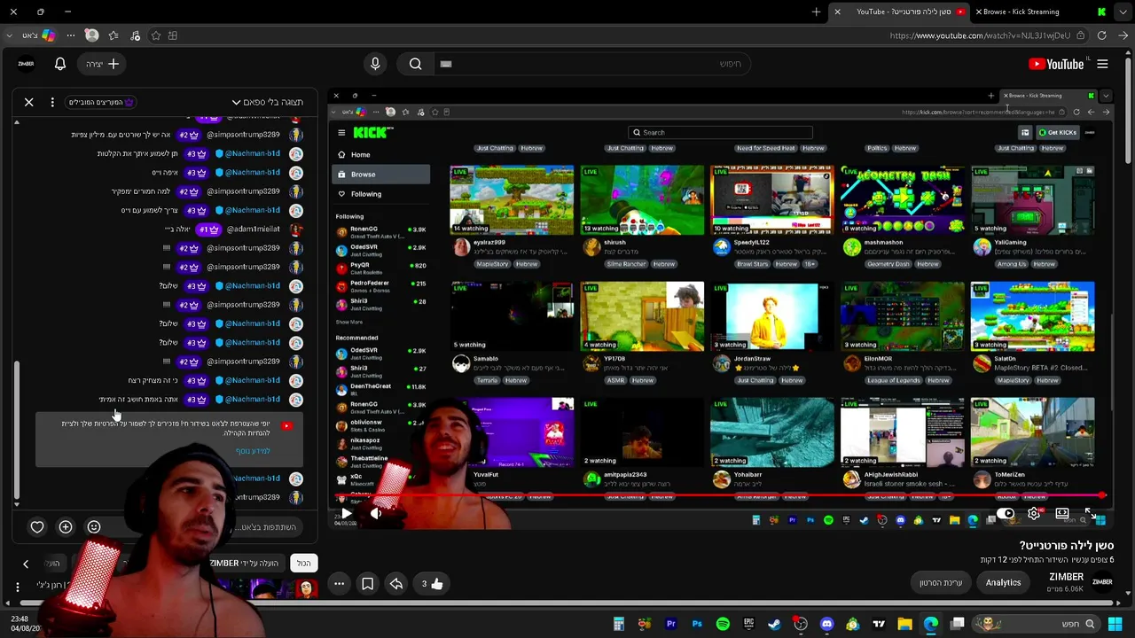Click the Kick search box
The image size is (1135, 638).
[x=718, y=132]
